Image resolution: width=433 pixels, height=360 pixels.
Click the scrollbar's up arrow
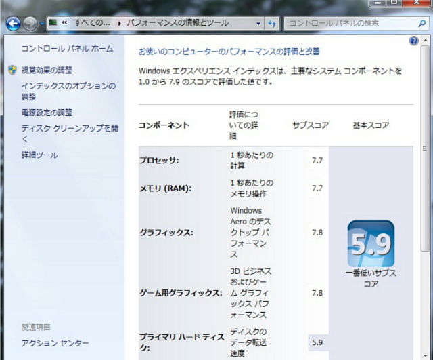tap(426, 41)
